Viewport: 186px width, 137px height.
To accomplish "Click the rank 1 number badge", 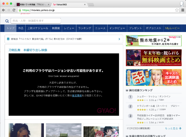I will (x=130, y=97).
